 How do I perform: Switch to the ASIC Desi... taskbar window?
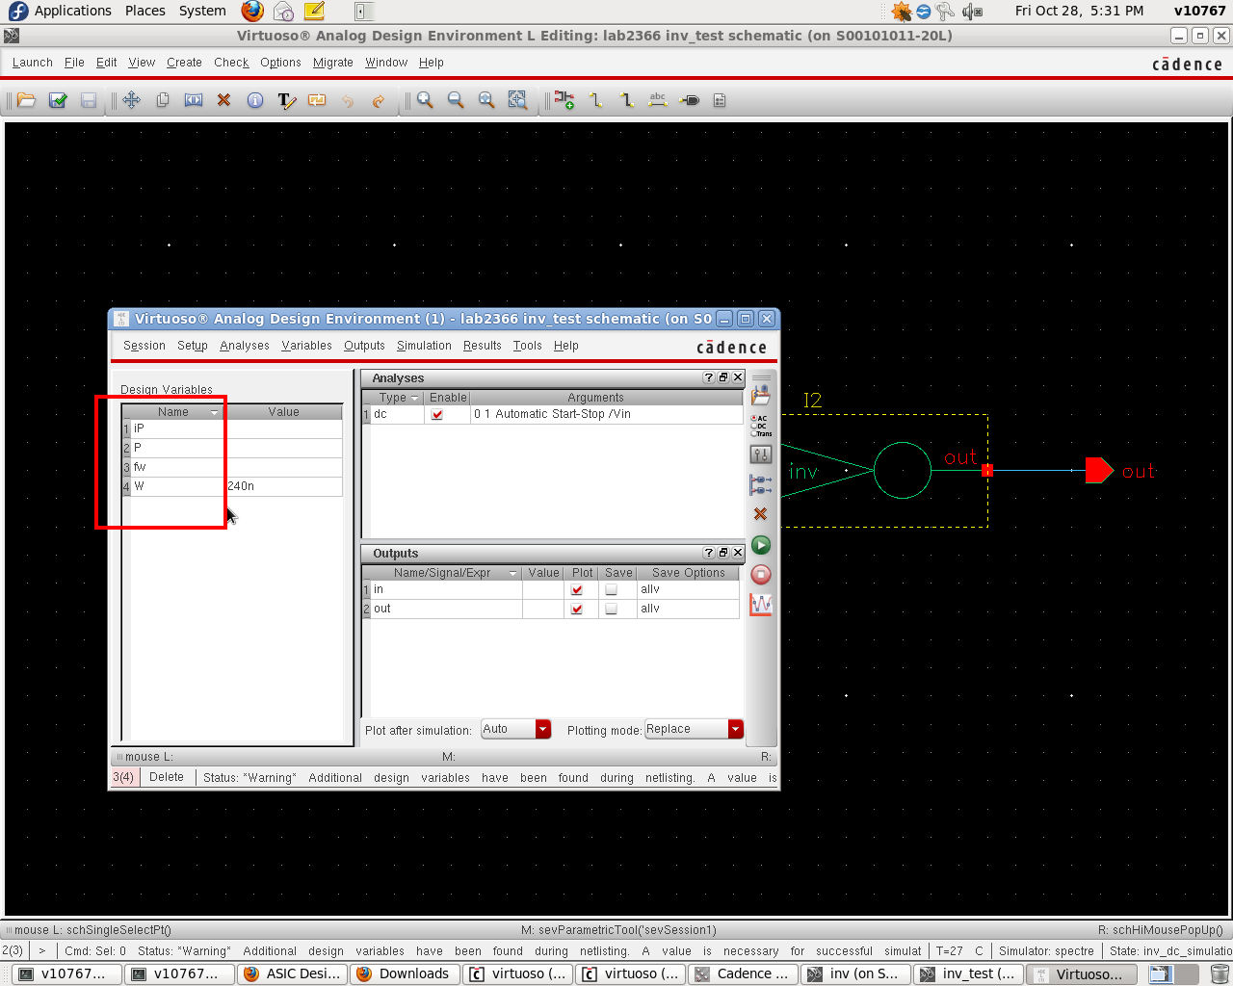[x=292, y=974]
